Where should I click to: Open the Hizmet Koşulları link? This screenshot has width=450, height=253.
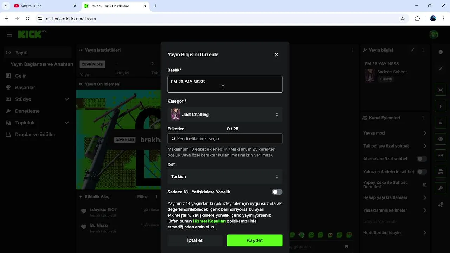(x=209, y=221)
